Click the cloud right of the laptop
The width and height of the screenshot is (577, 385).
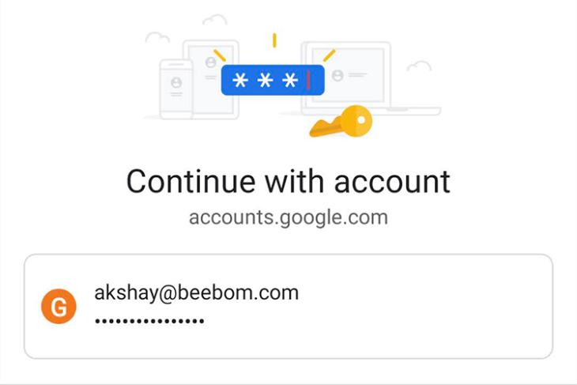[x=419, y=66]
